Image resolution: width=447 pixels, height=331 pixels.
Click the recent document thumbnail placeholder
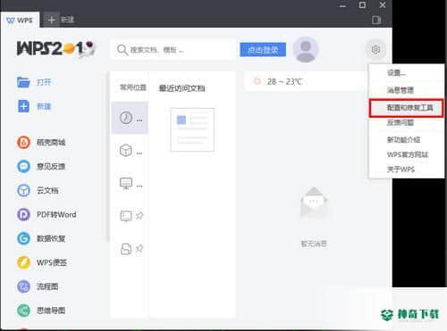(x=192, y=129)
